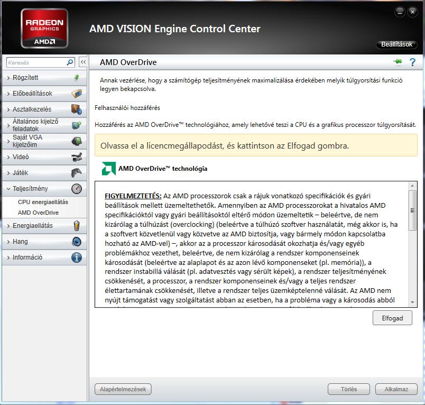Click the Alkalmaz button
425x405 pixels.
396,389
